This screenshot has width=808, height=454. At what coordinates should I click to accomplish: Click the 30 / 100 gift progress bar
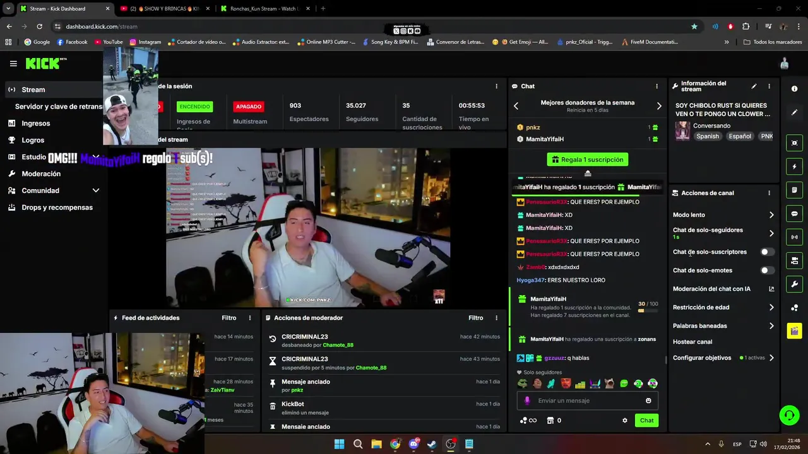648,310
